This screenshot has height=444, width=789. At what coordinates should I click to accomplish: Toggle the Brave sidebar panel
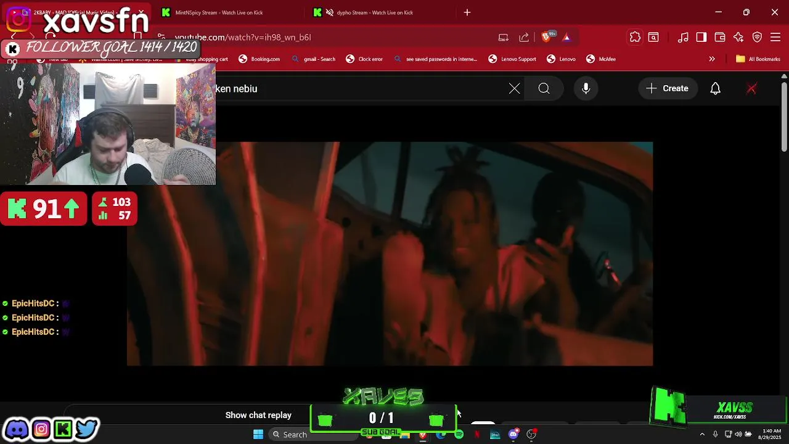pyautogui.click(x=701, y=38)
